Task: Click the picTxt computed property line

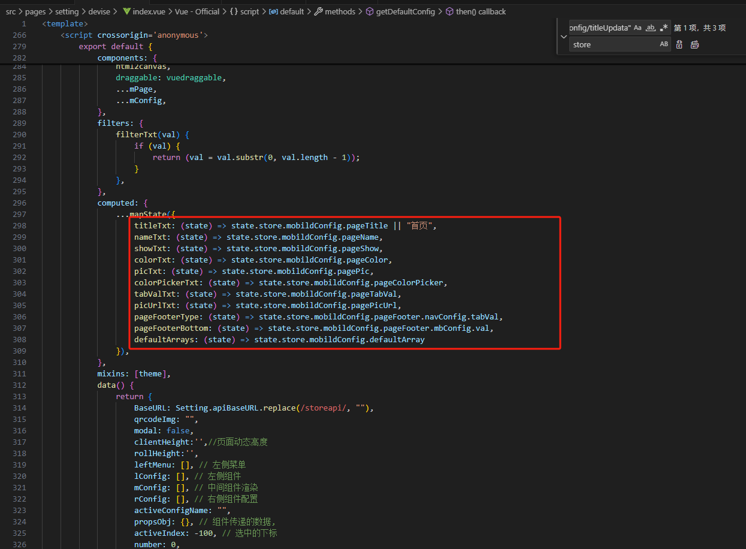Action: (254, 271)
